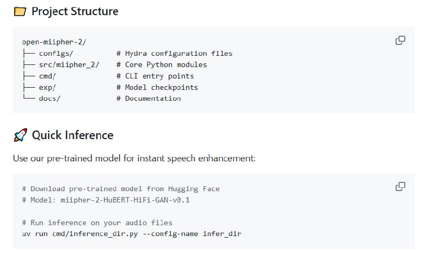
Task: Click the Project Structure heading
Action: coord(75,11)
